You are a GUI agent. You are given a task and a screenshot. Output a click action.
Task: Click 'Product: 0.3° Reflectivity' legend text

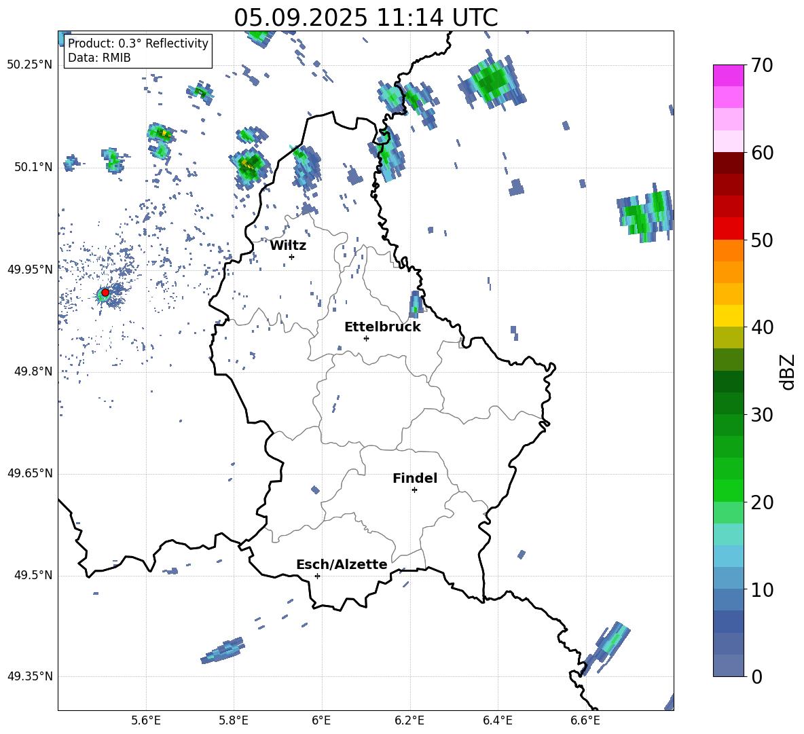pos(138,43)
